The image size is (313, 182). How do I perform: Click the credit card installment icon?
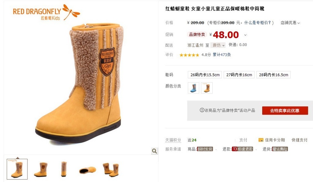(261, 140)
